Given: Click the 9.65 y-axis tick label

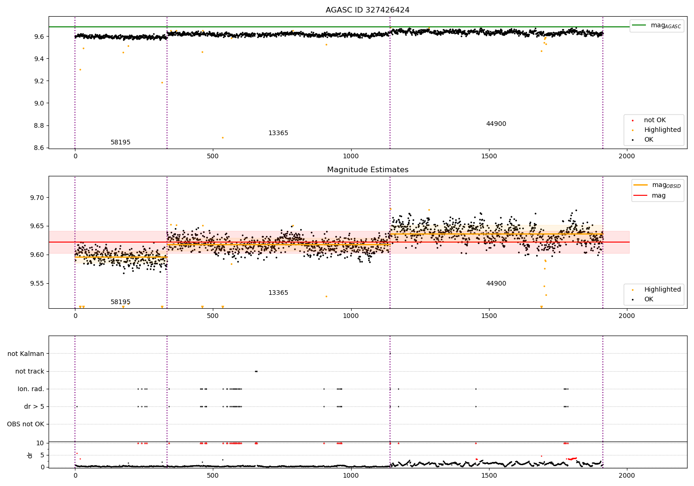Looking at the screenshot, I should coord(37,226).
